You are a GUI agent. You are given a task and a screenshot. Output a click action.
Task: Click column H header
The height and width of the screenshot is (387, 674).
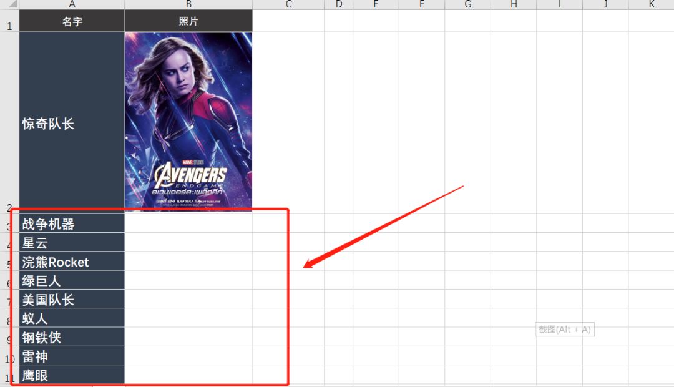point(514,4)
